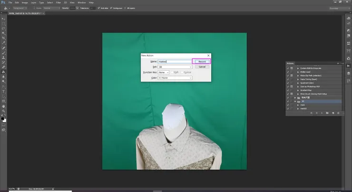The height and width of the screenshot is (192, 352).
Task: Open the Function Key dropdown
Action: tap(164, 72)
